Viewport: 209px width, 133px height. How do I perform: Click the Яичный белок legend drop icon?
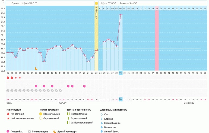101,132
